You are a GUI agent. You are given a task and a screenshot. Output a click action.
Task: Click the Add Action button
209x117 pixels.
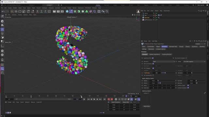(147, 106)
